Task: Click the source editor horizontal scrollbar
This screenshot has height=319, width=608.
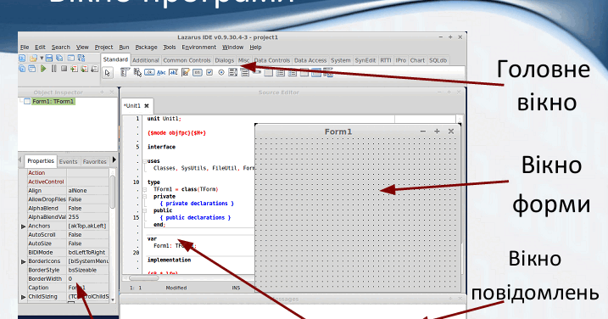Action: tap(144, 278)
